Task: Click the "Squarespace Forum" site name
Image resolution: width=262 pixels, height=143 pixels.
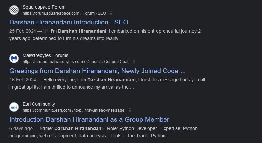Action: click(x=44, y=7)
